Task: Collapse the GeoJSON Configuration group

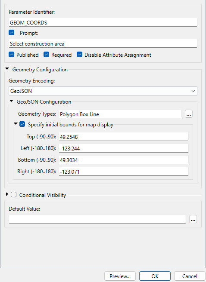Action: [12, 101]
